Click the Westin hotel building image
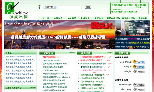Viewport: 154px width, 92px height. click(133, 28)
